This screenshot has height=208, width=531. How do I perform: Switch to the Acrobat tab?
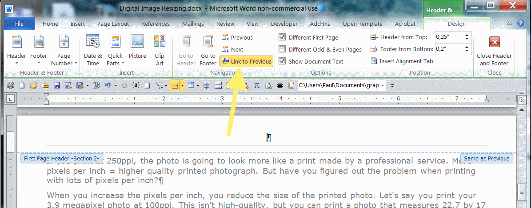pos(405,24)
